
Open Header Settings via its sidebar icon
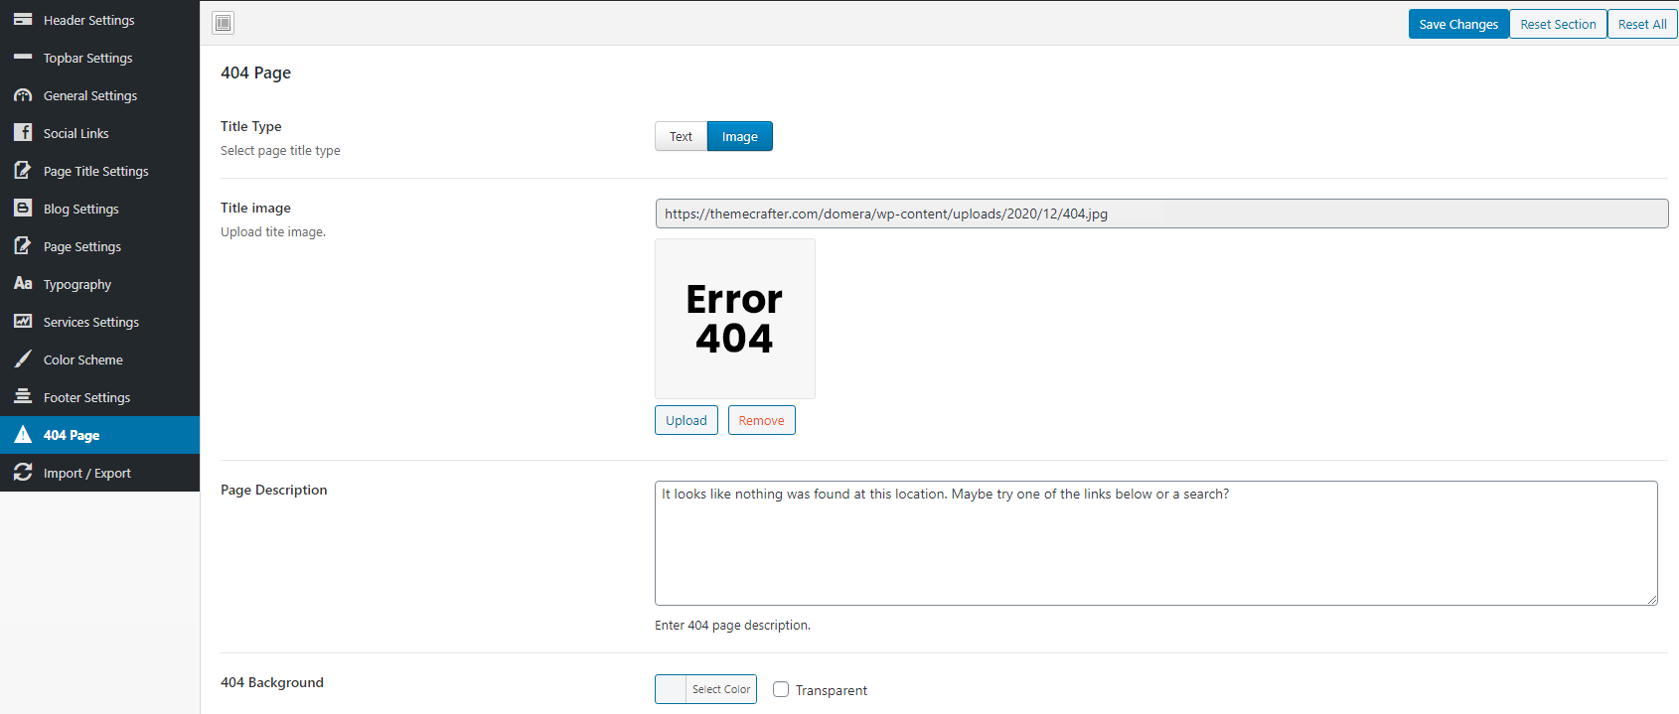coord(23,20)
